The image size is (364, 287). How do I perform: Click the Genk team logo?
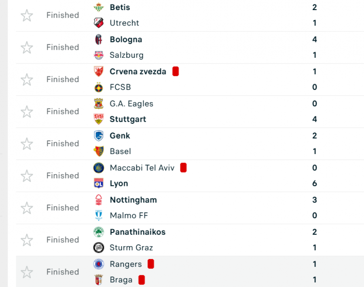tap(99, 136)
